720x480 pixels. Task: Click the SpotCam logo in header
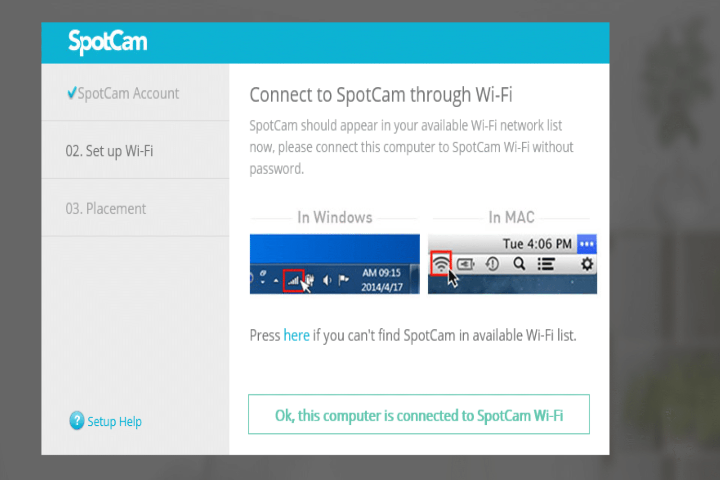(108, 42)
